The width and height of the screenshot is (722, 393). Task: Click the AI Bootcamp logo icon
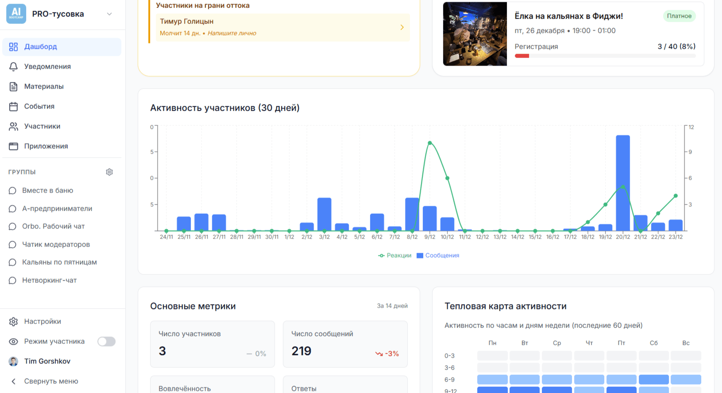[16, 14]
